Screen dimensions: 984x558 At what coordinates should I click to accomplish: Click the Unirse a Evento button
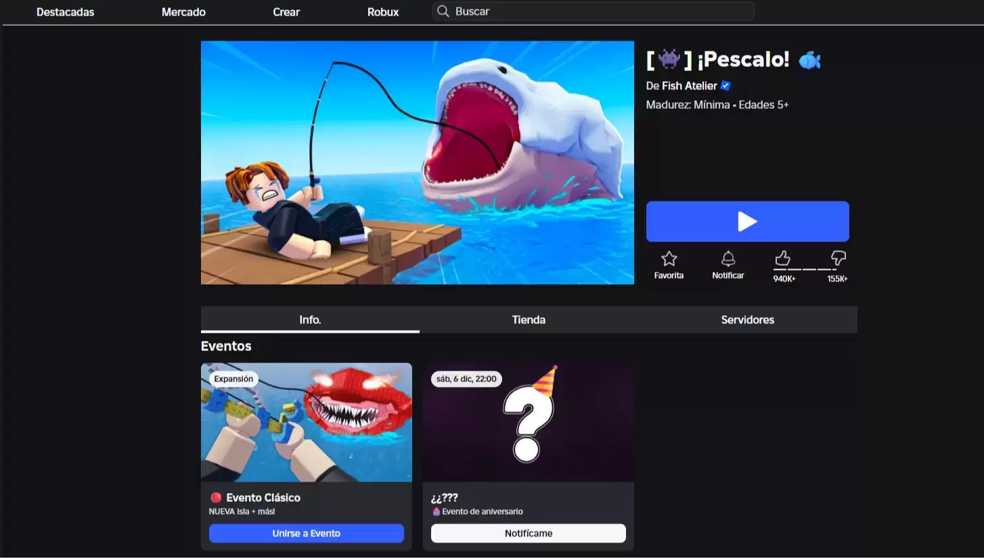[x=306, y=533]
